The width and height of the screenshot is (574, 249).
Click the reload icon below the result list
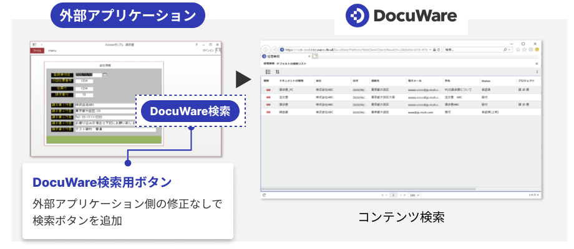tap(264, 195)
